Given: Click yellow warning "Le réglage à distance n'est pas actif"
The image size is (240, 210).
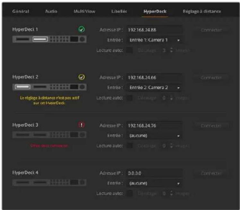Looking at the screenshot, I should coord(49,100).
